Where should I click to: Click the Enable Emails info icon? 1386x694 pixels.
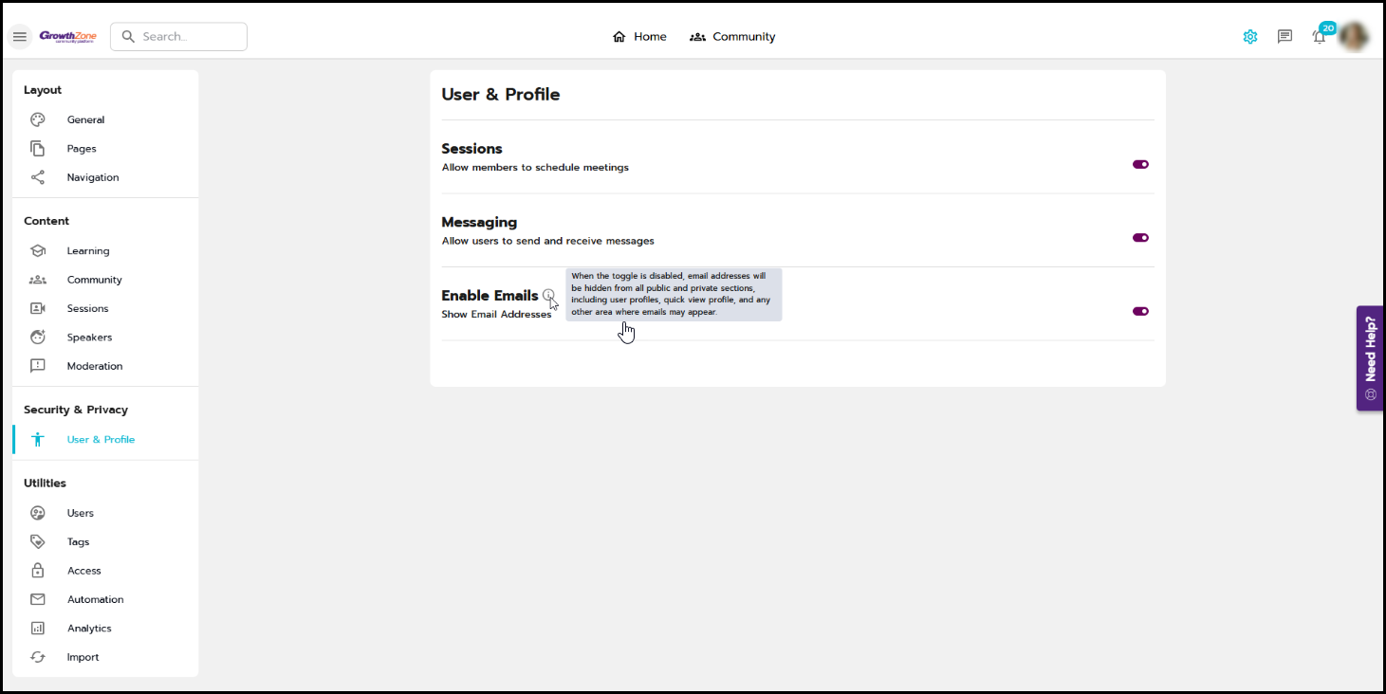tap(548, 296)
